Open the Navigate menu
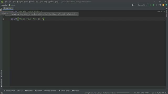Screen dimensions: 168x94 point(20,2)
